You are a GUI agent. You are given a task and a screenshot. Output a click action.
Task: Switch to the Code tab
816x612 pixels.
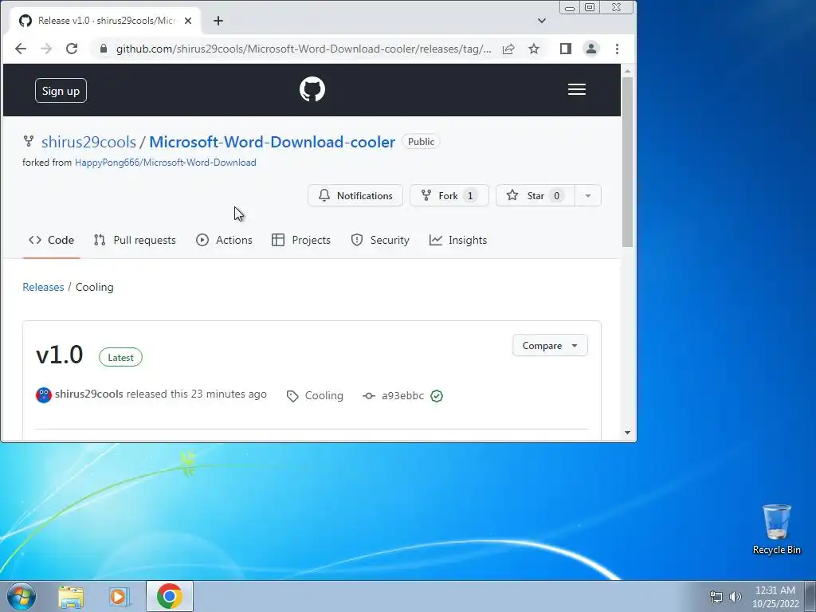coord(52,240)
